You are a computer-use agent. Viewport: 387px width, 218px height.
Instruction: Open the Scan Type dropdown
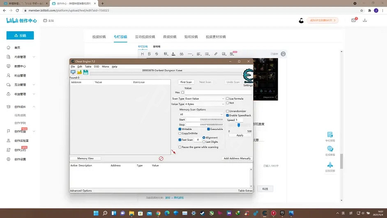204,99
